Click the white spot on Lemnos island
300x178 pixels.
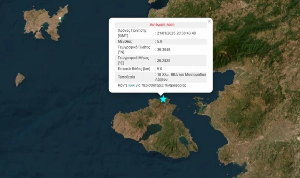click(60, 18)
